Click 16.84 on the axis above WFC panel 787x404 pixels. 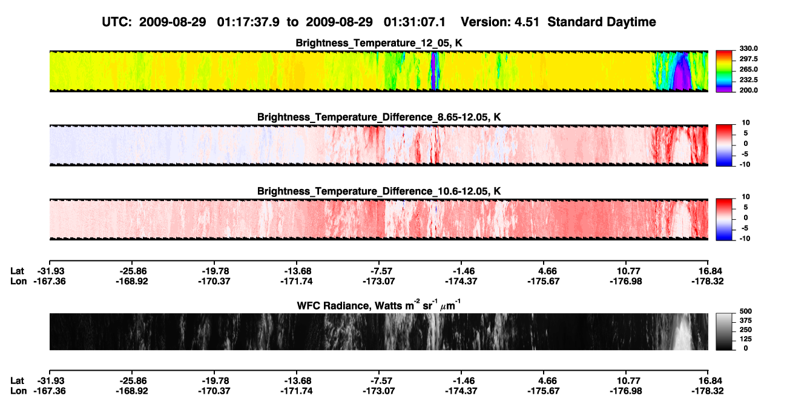[707, 271]
